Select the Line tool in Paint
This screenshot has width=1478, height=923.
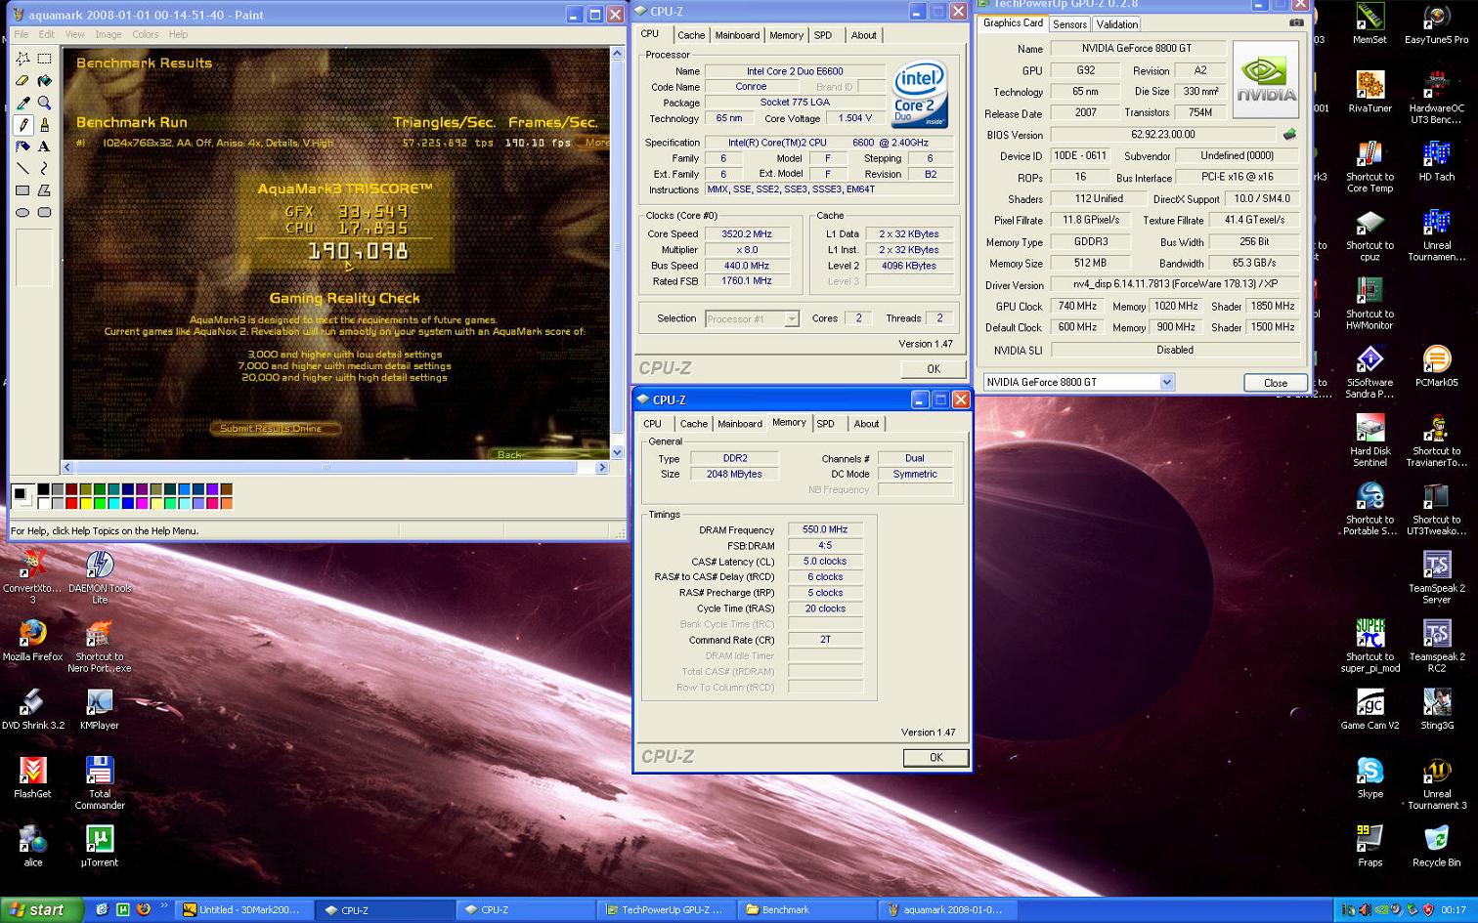[22, 168]
